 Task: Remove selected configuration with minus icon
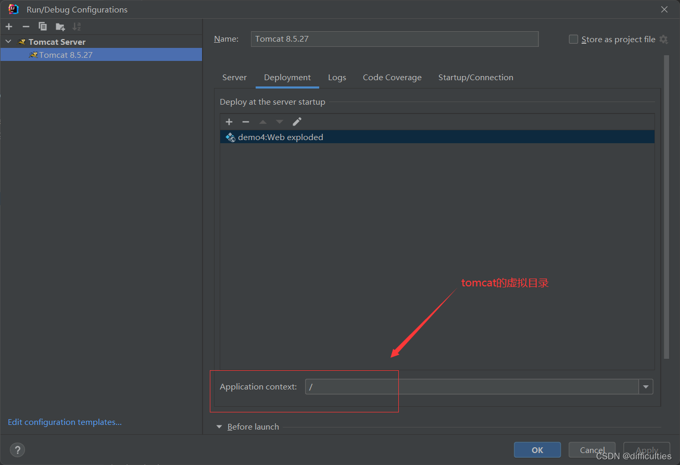point(26,27)
